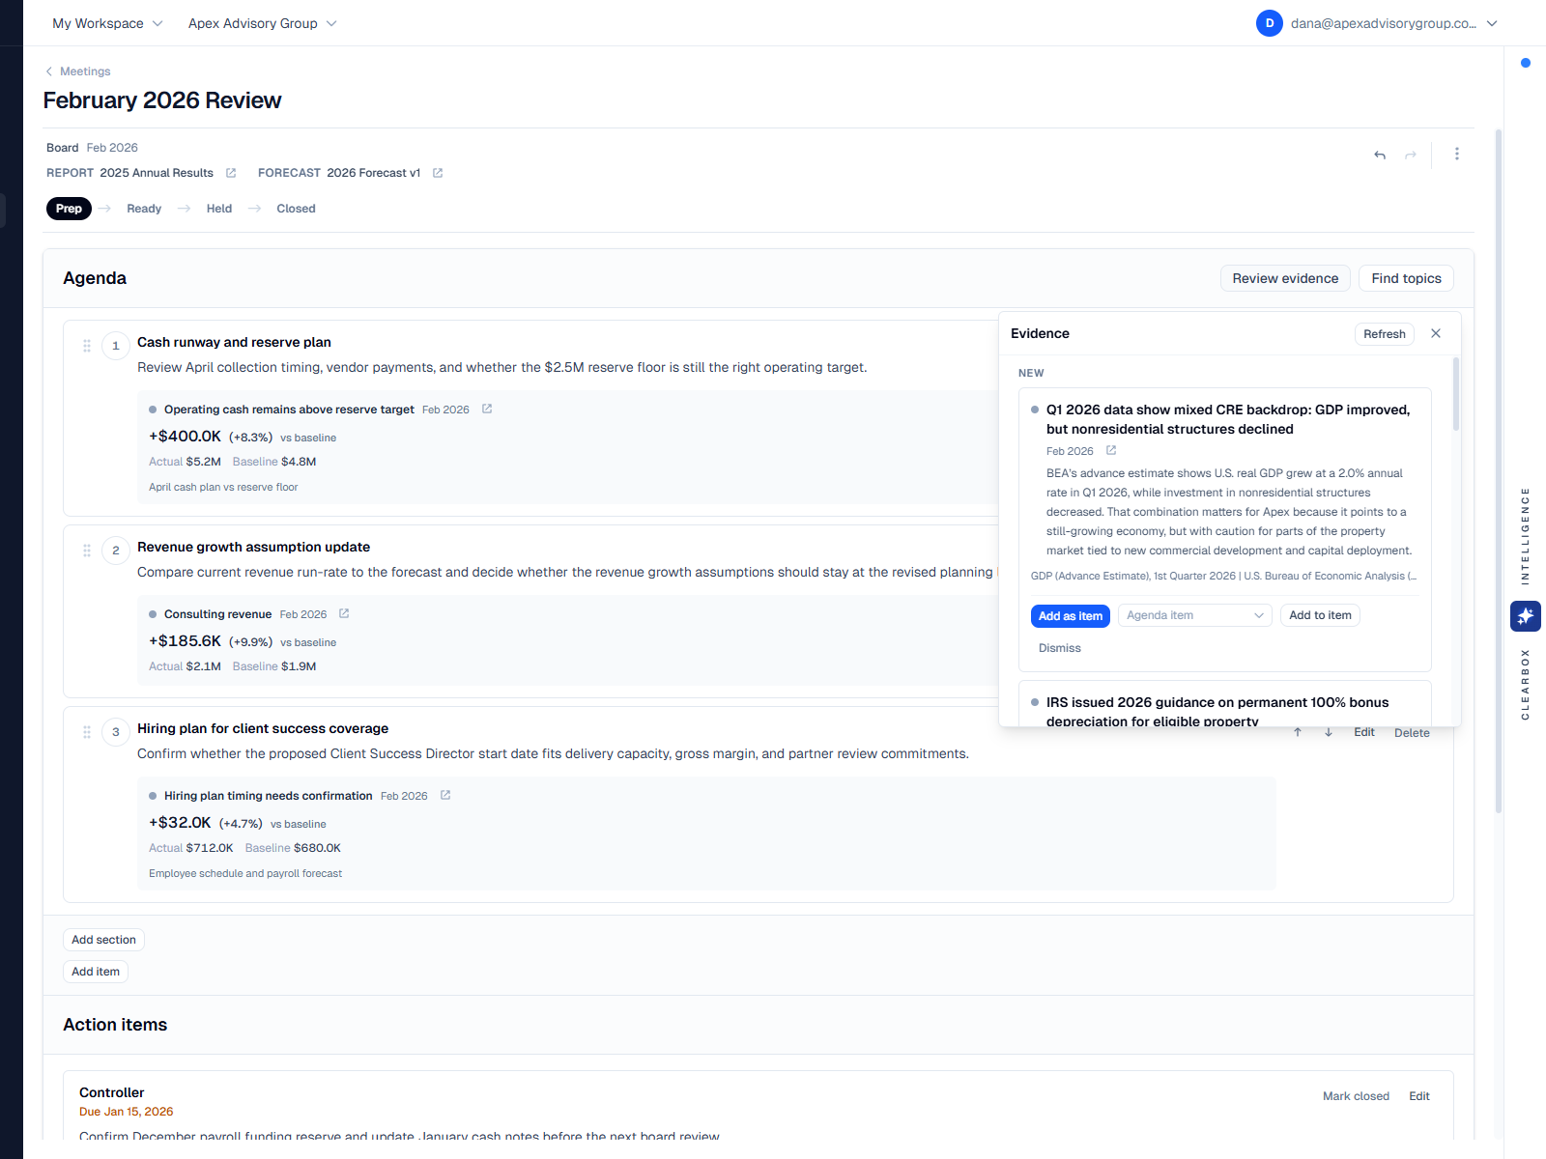Expand the My Workspace dropdown

[107, 23]
